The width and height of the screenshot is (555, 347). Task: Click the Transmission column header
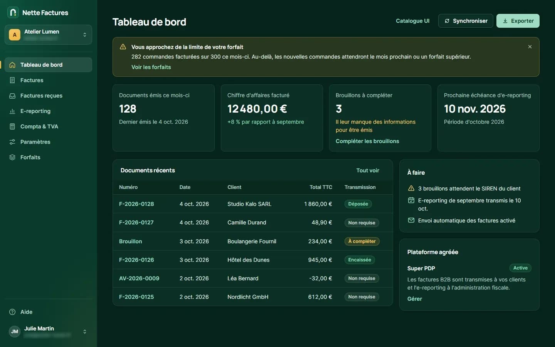click(x=360, y=187)
